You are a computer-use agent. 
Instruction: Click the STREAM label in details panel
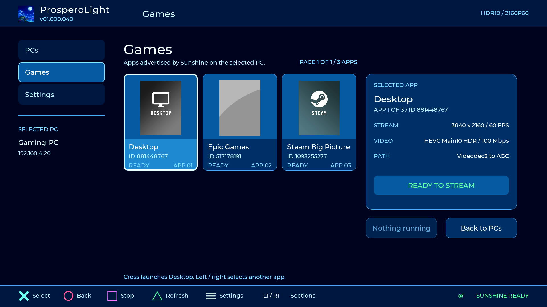[x=386, y=125]
